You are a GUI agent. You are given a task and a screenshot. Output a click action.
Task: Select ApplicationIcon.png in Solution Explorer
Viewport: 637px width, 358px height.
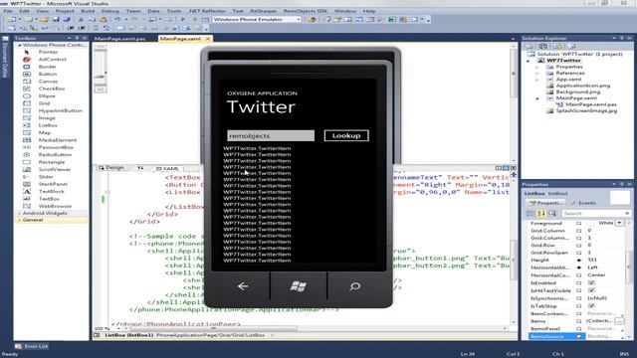point(579,86)
